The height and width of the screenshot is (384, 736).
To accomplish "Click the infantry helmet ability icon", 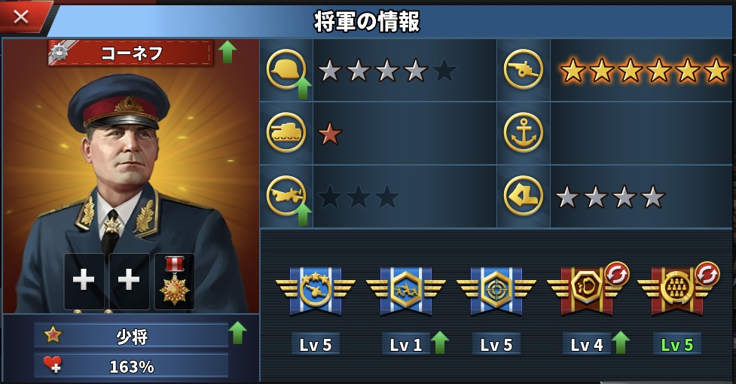I will [286, 69].
